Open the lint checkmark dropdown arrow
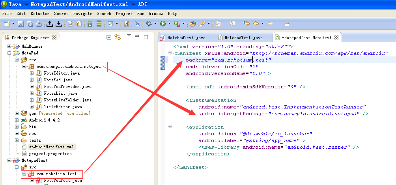This screenshot has height=185, width=396. [117, 24]
